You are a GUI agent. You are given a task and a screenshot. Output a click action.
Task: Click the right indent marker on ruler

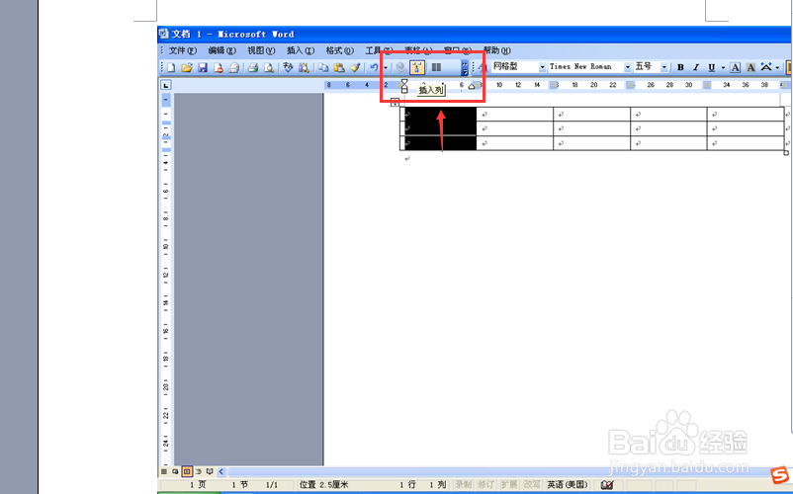point(472,86)
